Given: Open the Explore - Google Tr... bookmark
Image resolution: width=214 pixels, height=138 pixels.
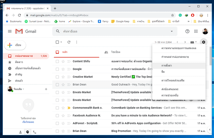Looking at the screenshot, I should tap(81, 21).
